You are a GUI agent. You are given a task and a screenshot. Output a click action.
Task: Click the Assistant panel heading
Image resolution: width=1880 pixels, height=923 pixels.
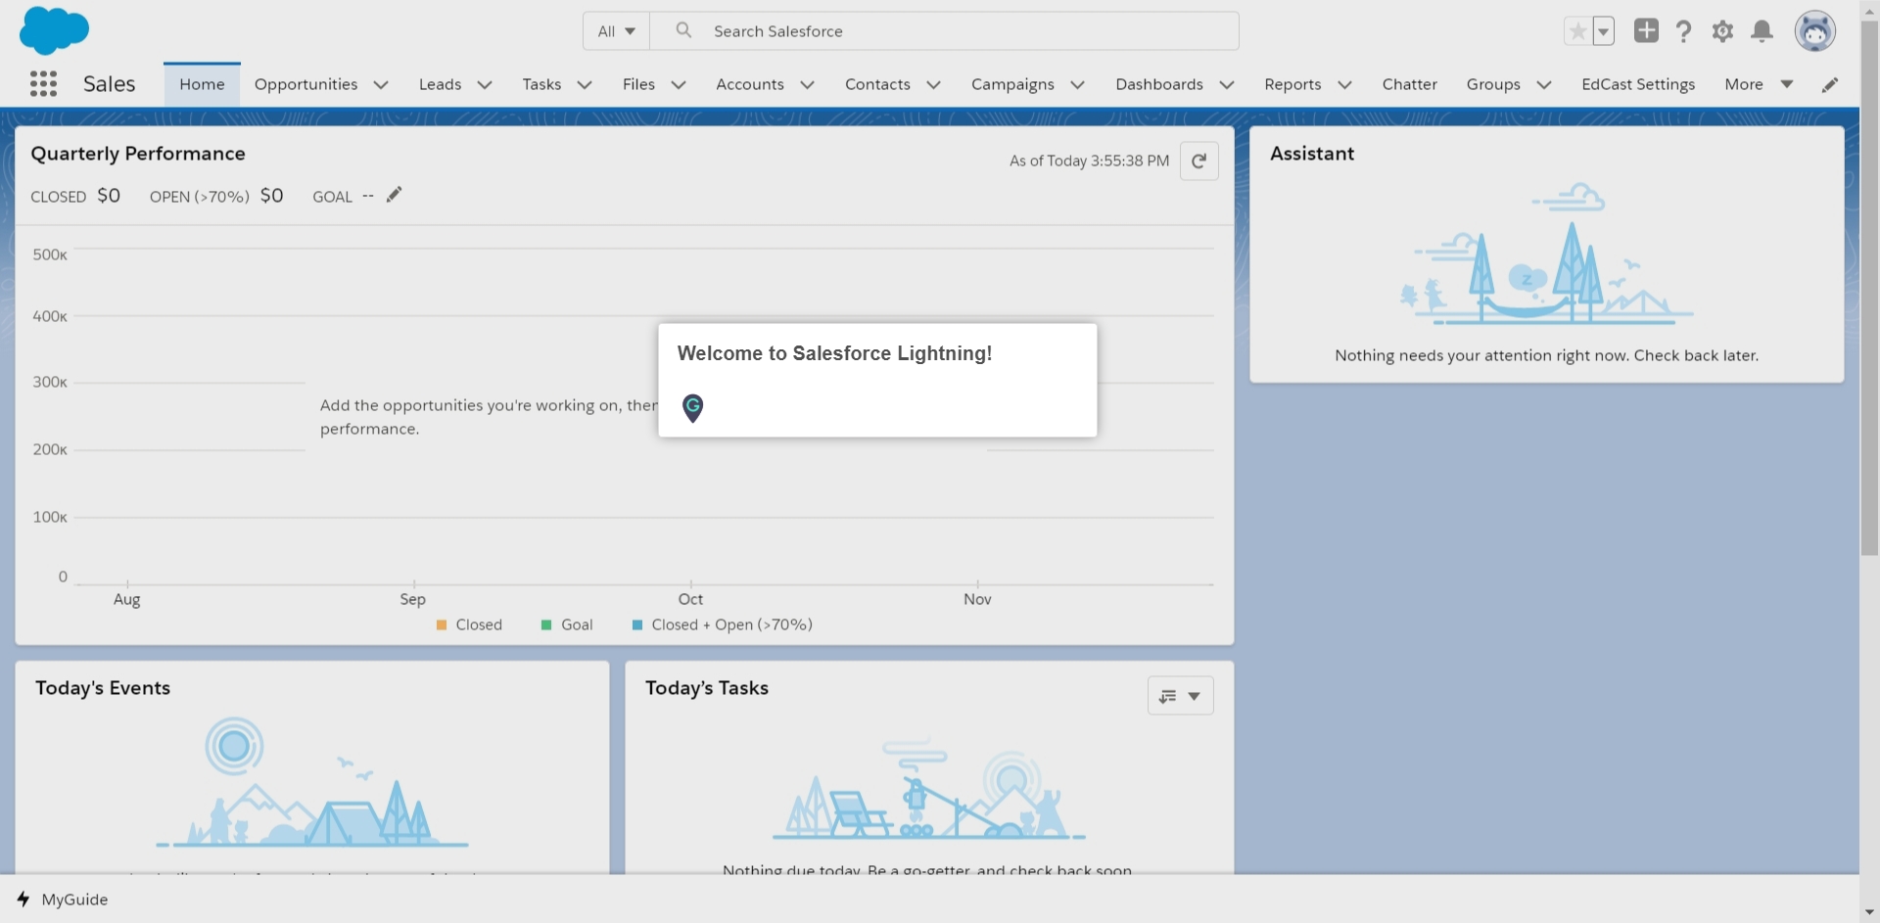pyautogui.click(x=1312, y=154)
